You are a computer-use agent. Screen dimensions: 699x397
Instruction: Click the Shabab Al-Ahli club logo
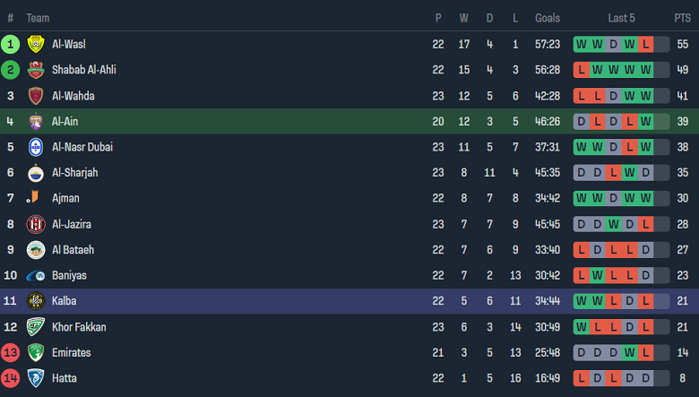[35, 70]
